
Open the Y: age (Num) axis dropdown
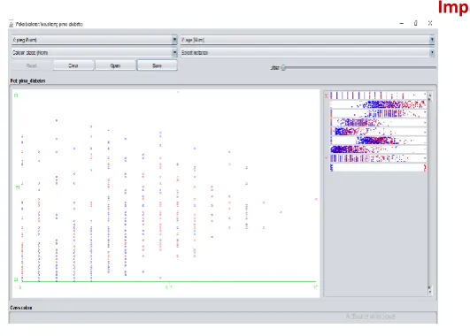point(307,40)
